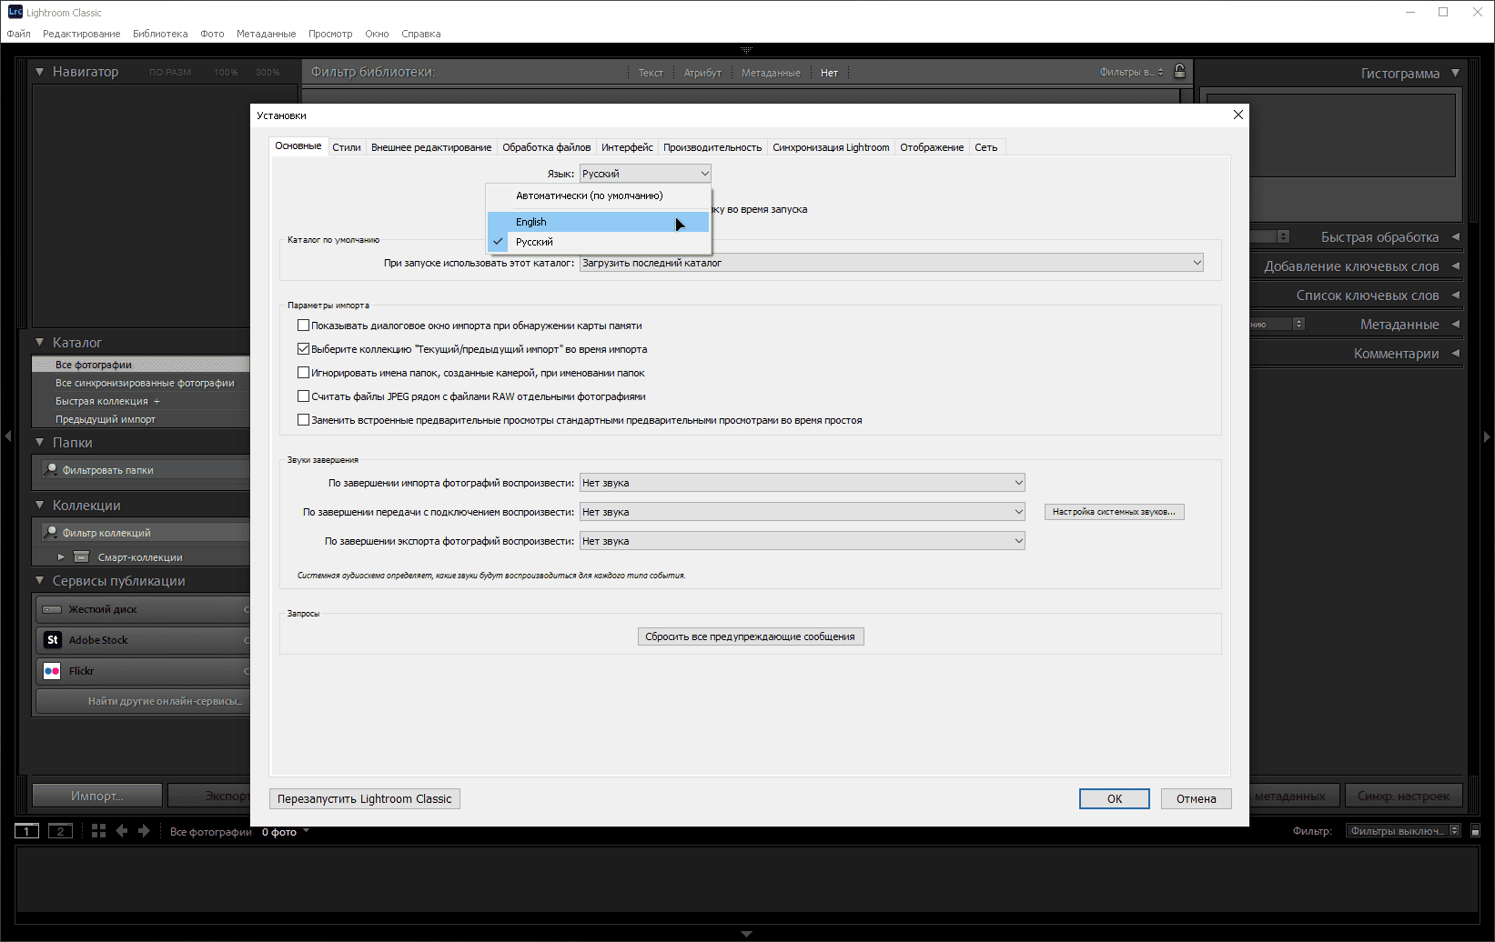Expand Смарт-коллекции tree arrow
The height and width of the screenshot is (942, 1495).
click(x=61, y=557)
